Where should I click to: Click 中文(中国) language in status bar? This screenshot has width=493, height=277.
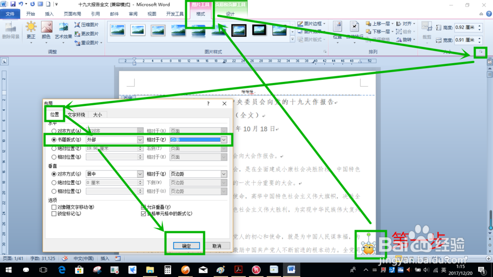tap(83, 258)
